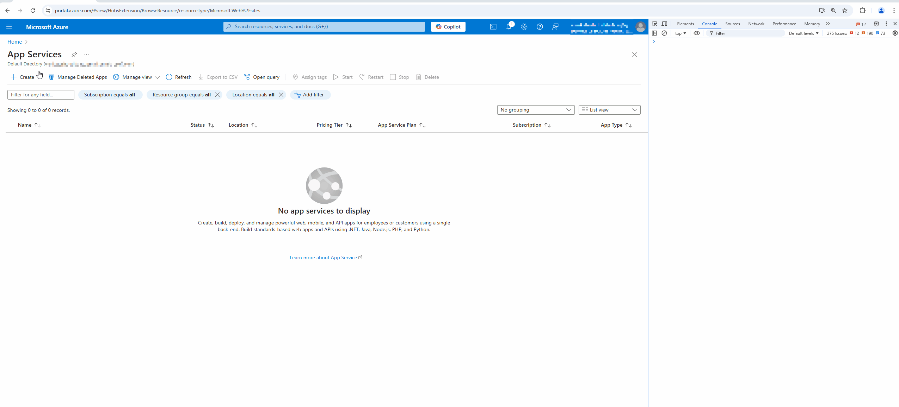Show more DevTools tabs chevron
The image size is (899, 407).
[828, 24]
